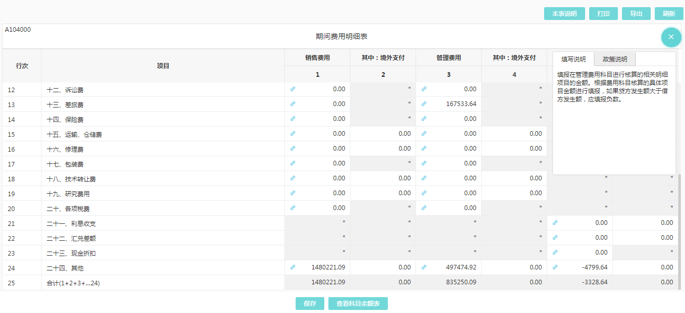685x313 pixels.
Task: Click link icon in row 24 销售费用 cell
Action: [293, 267]
